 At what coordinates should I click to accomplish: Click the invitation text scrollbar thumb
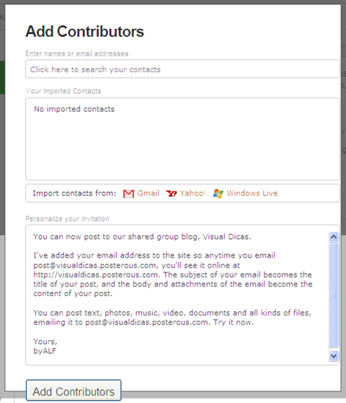coord(334,295)
